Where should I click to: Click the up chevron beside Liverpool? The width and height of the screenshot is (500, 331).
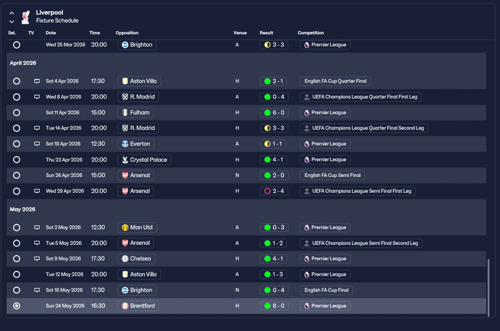coord(12,13)
